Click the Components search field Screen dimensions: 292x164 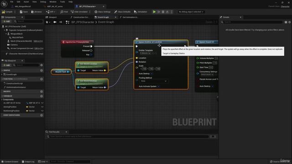[29, 21]
